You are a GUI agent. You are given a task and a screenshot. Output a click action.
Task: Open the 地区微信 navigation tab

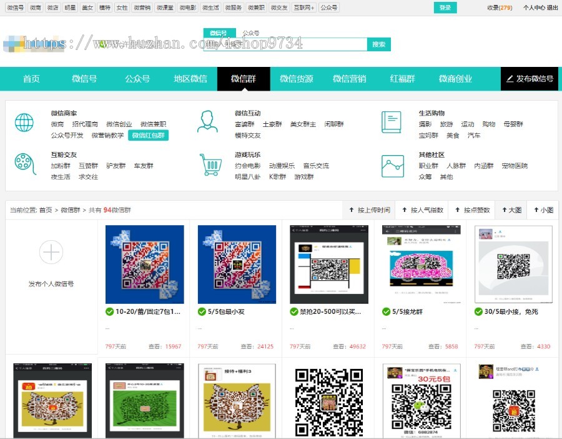190,79
